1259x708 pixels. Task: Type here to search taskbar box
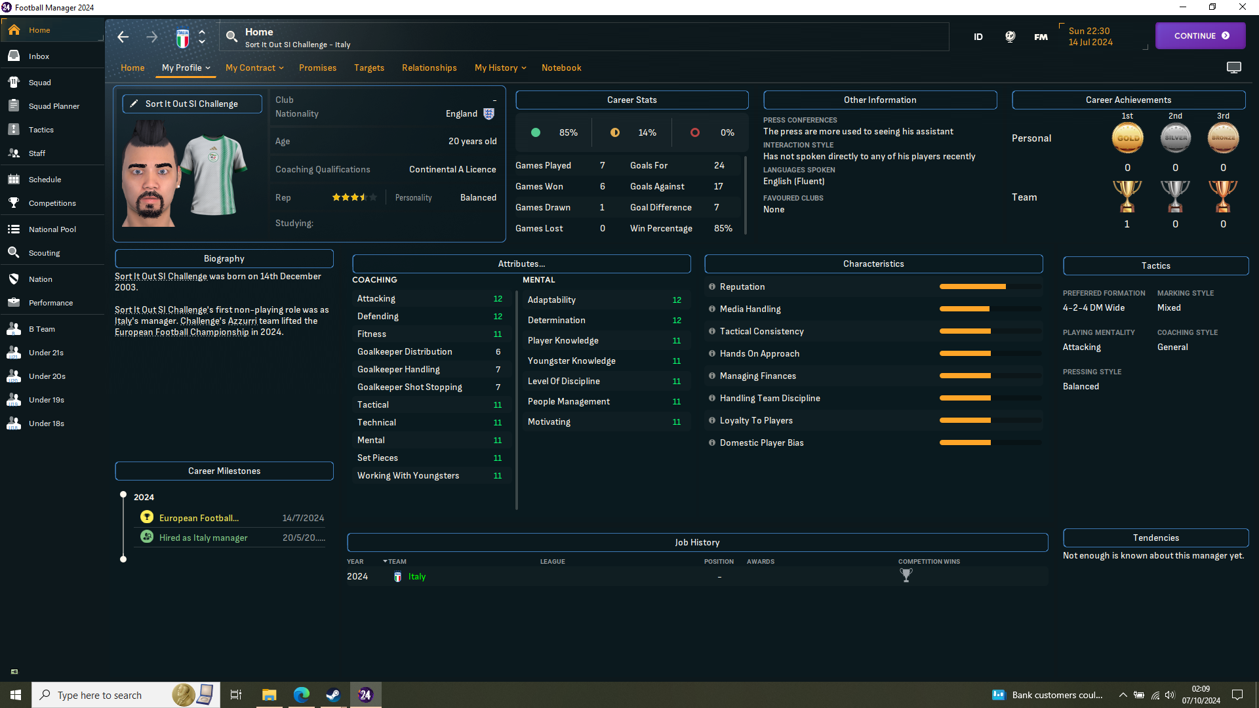[127, 695]
